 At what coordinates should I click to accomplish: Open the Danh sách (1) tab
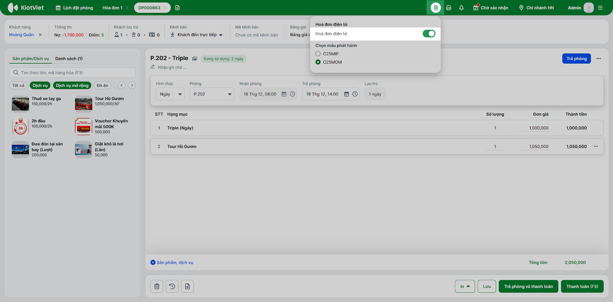tap(69, 59)
